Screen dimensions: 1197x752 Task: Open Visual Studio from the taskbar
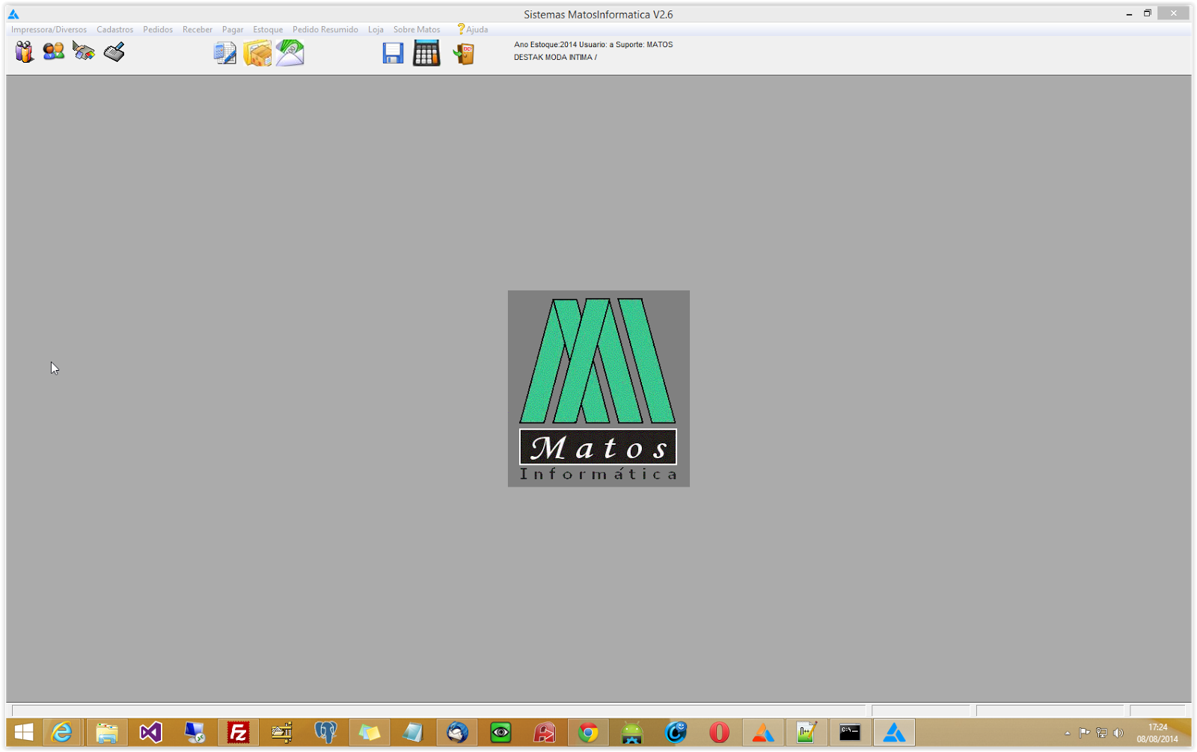click(x=150, y=733)
